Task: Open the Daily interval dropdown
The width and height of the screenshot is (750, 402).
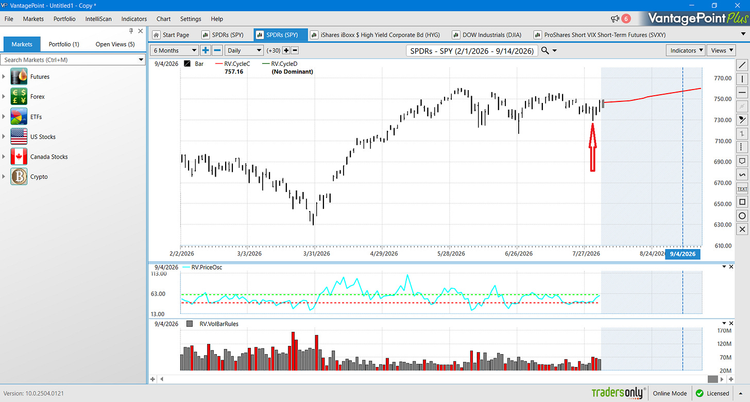Action: (x=245, y=50)
